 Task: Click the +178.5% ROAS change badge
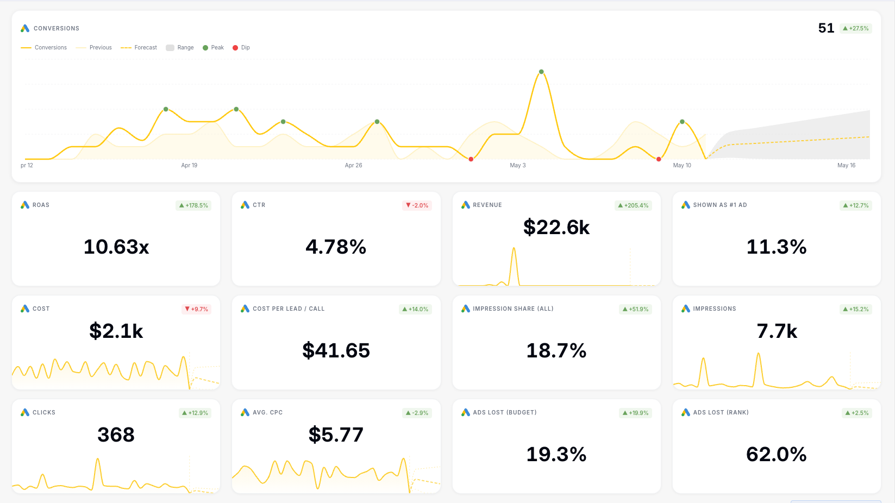tap(194, 205)
